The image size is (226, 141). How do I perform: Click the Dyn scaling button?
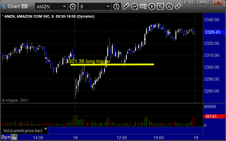6,137
